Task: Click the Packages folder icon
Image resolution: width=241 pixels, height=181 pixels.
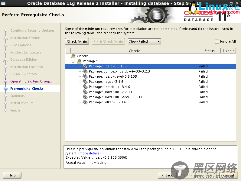Action: click(79, 61)
